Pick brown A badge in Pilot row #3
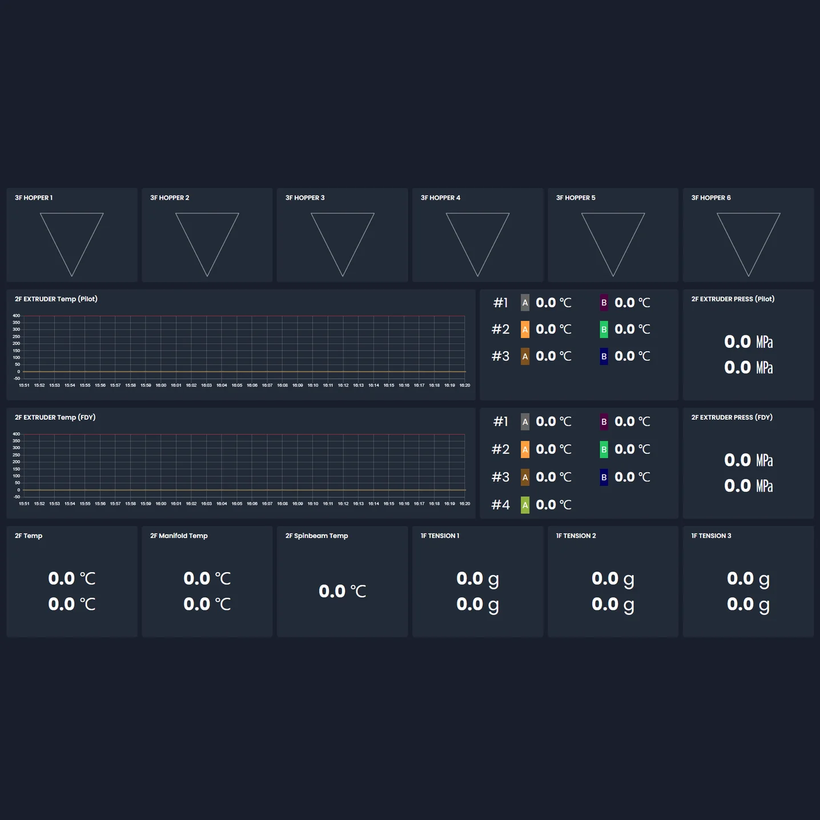820x820 pixels. [525, 356]
